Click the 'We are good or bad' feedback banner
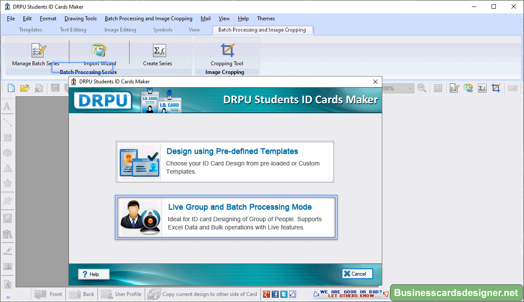524x302 pixels. click(x=351, y=294)
